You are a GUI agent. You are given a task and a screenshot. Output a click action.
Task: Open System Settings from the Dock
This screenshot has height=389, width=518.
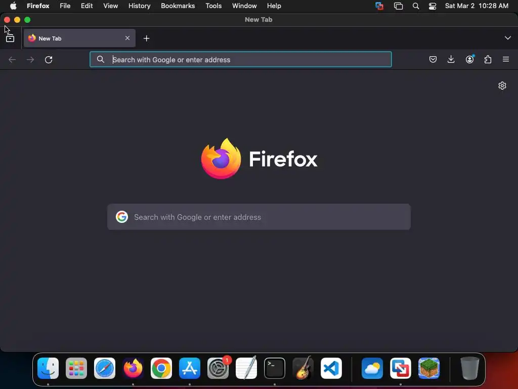click(218, 368)
